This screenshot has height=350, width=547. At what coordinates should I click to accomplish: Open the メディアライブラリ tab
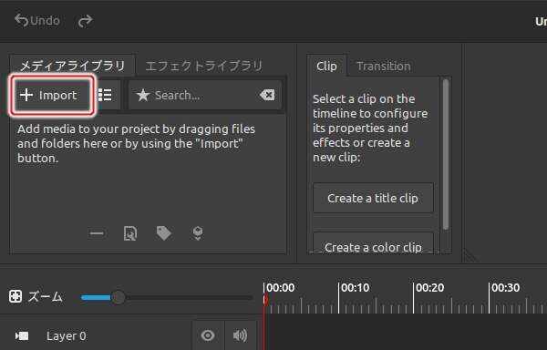click(x=72, y=66)
